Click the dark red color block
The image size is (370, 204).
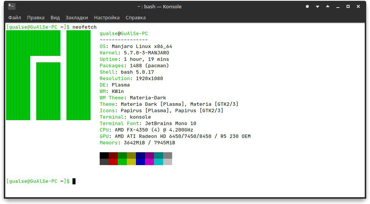[x=113, y=155]
